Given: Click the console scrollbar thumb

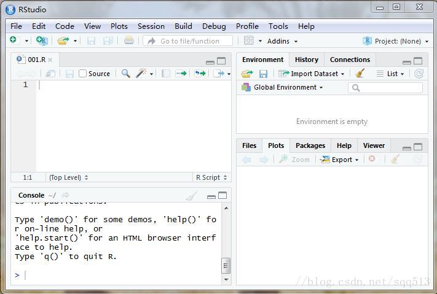Looking at the screenshot, I should coord(226,266).
